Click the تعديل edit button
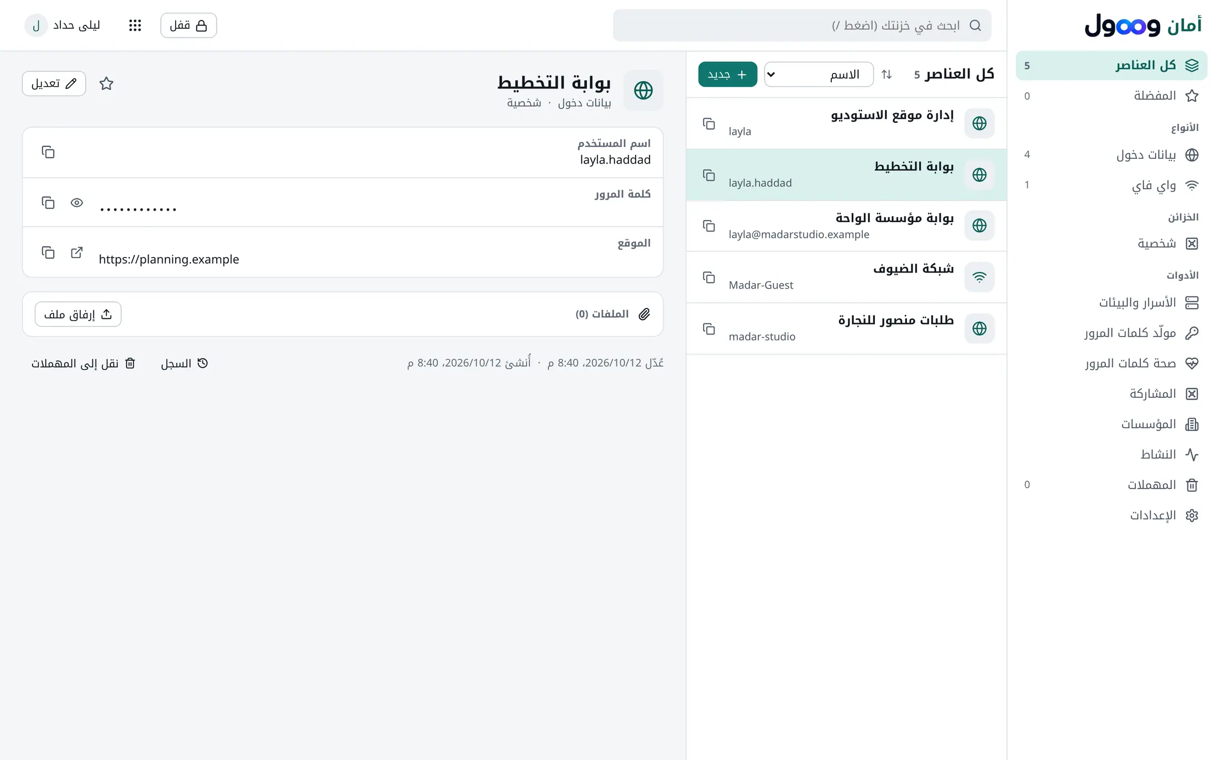 pyautogui.click(x=54, y=83)
